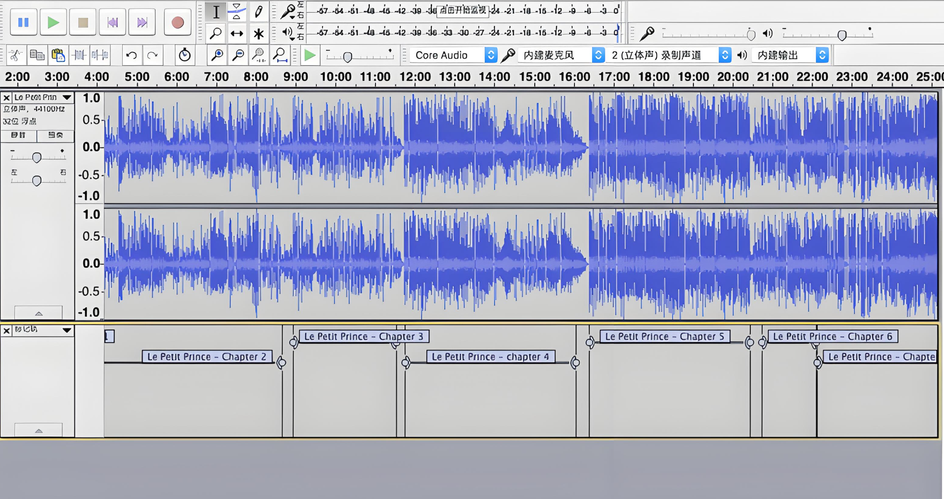Click the Undo arrow icon

[x=131, y=55]
